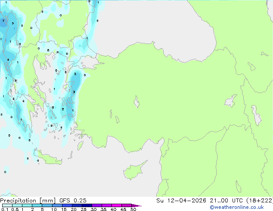This screenshot has width=273, height=211.
Task: Select the 35–40 mm violet legend swatch
Action: tap(106, 205)
